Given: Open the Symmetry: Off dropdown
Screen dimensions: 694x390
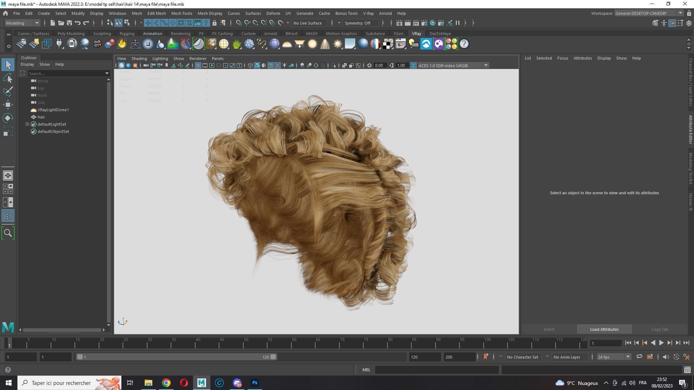Looking at the screenshot, I should click(361, 23).
